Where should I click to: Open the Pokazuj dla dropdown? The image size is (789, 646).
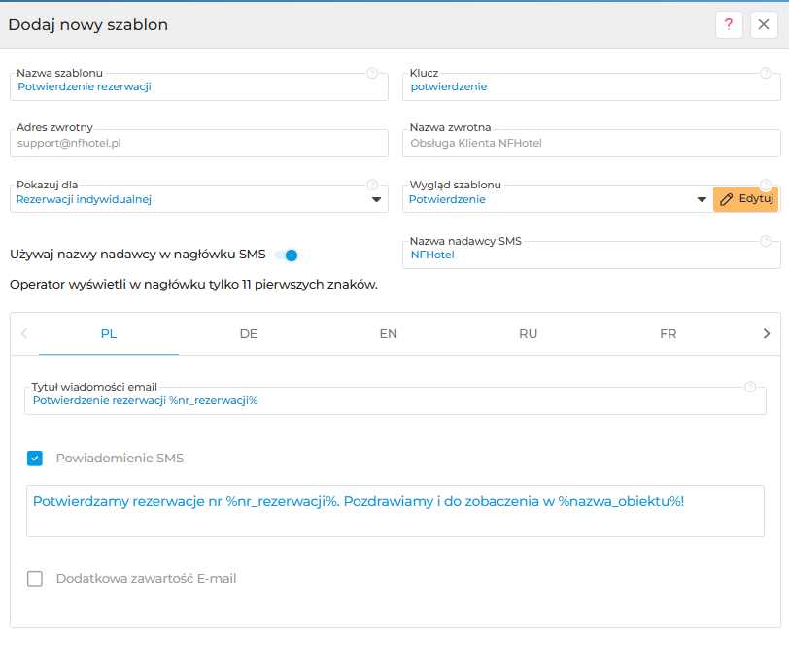[x=199, y=199]
